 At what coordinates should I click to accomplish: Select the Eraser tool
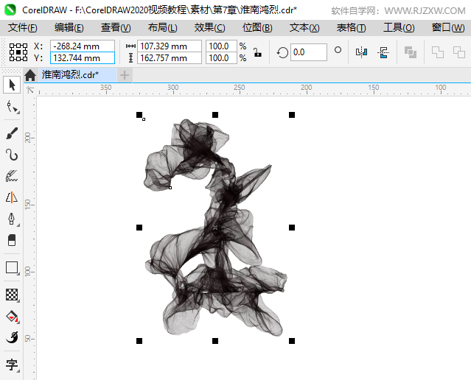coord(12,240)
